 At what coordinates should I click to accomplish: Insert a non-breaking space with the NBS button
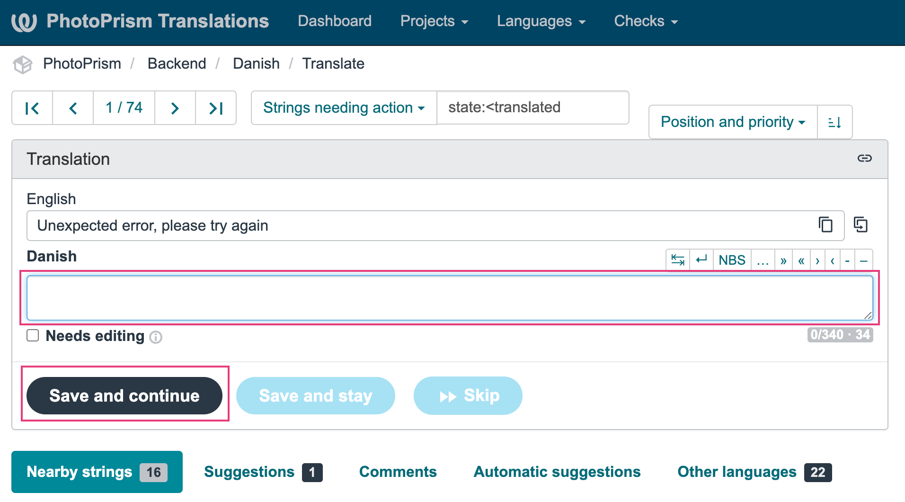tap(731, 260)
